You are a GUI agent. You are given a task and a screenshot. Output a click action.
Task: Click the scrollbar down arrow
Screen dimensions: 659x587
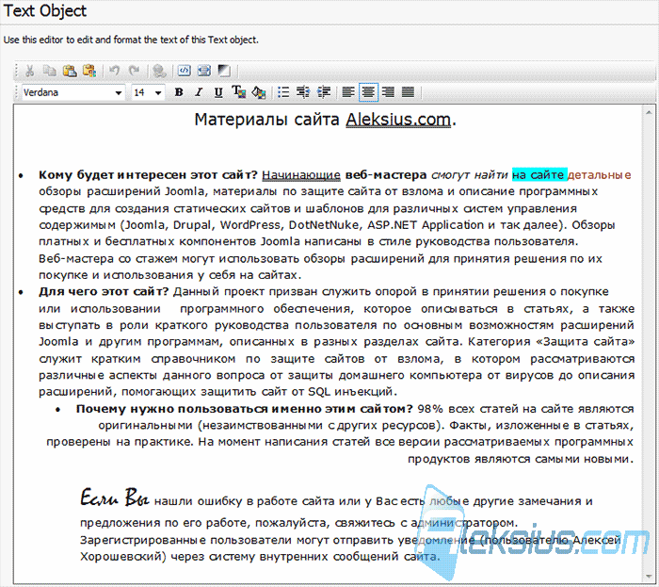650,578
